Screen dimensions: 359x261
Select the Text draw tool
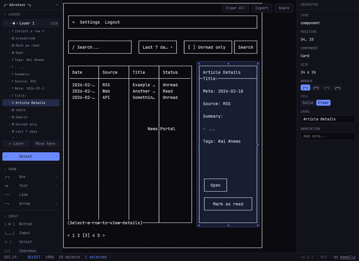tap(23, 186)
